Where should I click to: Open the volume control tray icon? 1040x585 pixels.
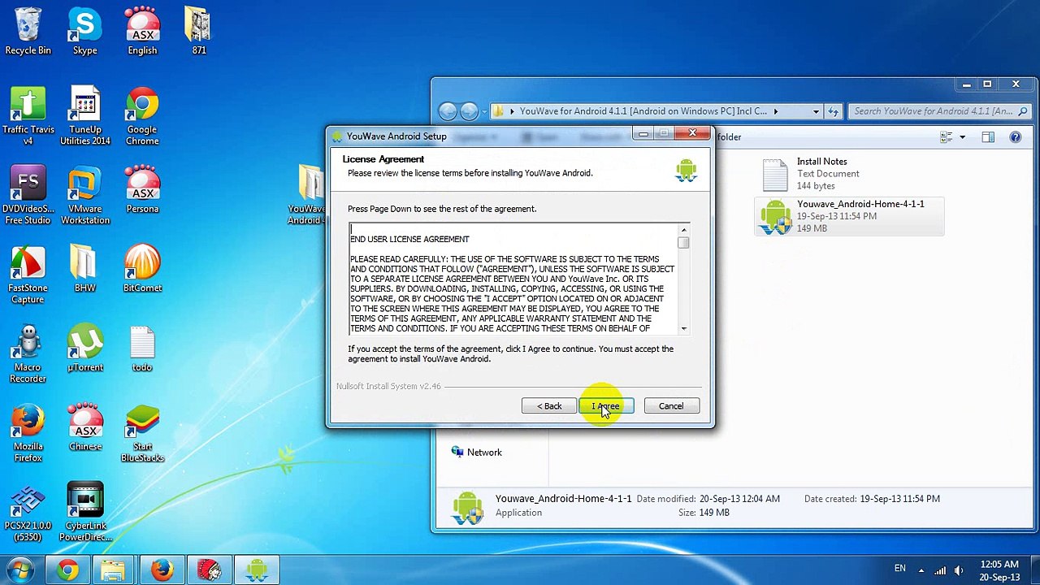click(959, 570)
